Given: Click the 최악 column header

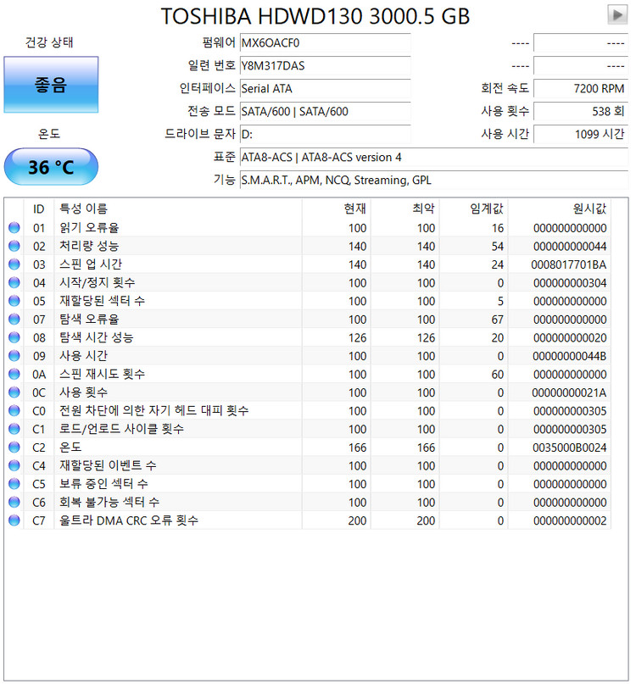Looking at the screenshot, I should click(x=404, y=209).
